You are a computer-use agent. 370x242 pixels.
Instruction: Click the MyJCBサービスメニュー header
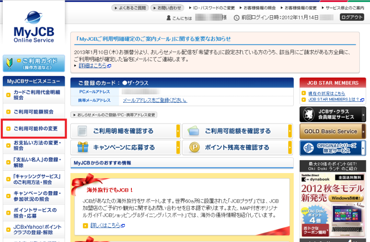pos(34,81)
